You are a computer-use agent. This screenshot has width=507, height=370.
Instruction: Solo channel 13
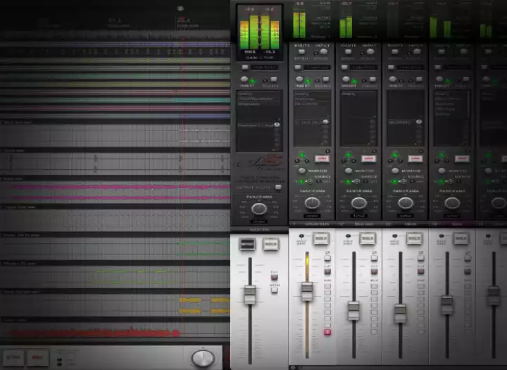tap(414, 238)
